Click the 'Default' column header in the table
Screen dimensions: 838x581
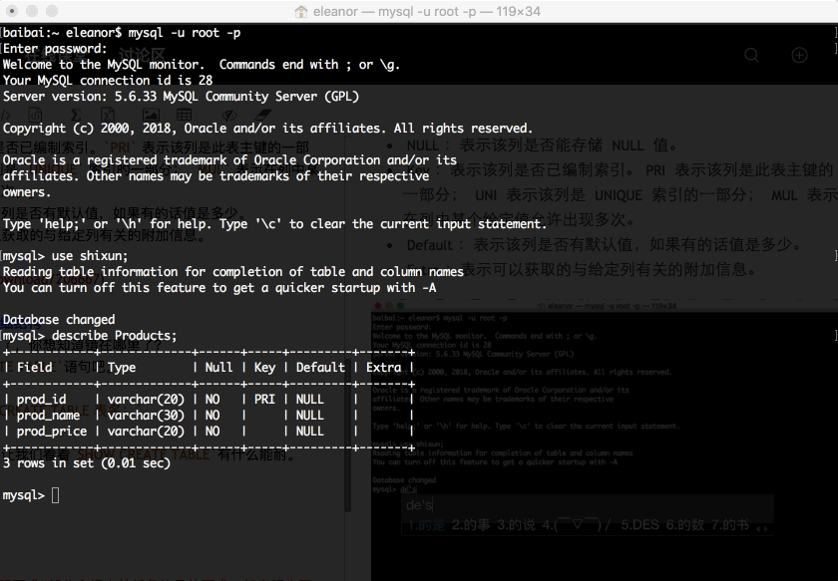pyautogui.click(x=320, y=368)
